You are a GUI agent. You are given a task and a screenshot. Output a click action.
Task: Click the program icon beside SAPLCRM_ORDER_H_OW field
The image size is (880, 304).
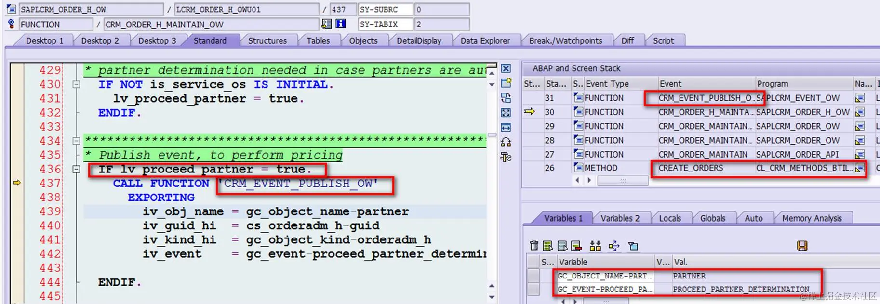click(12, 9)
